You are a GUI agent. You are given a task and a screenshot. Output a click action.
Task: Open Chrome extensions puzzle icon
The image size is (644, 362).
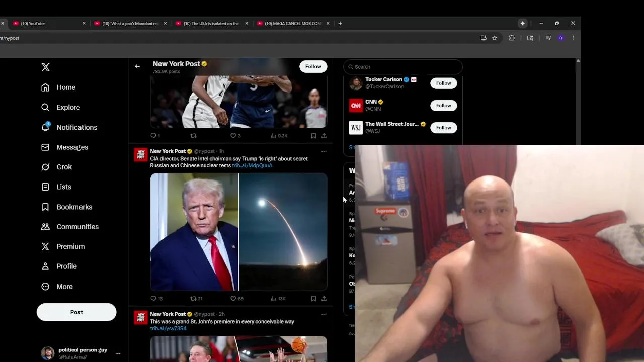click(512, 38)
